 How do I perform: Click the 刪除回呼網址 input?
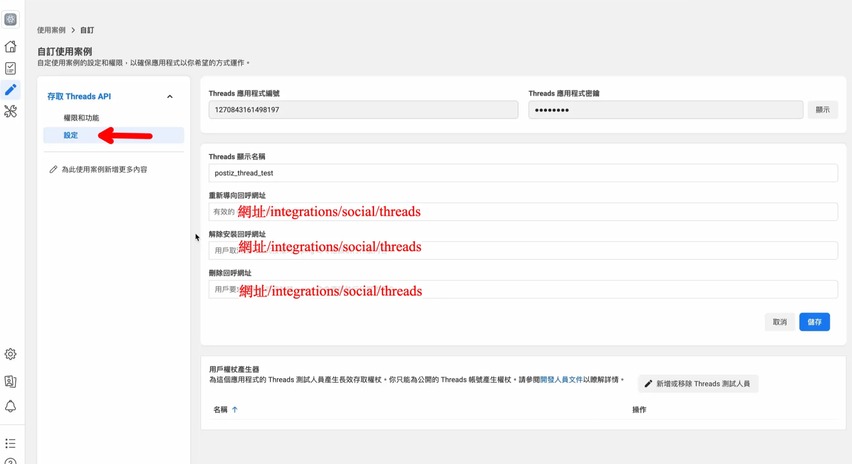coord(523,289)
